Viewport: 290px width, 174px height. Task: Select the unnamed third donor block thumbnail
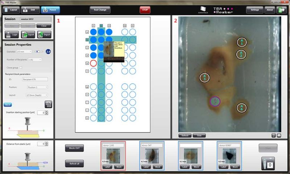(x=191, y=156)
